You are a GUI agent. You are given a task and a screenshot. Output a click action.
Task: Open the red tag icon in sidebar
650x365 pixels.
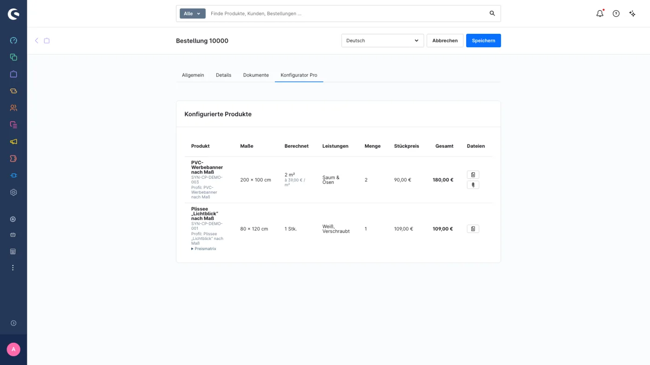(13, 158)
